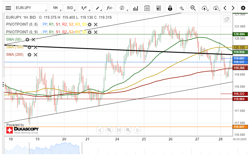
Task: Expand the 1H timeframe selector
Action: click(57, 8)
